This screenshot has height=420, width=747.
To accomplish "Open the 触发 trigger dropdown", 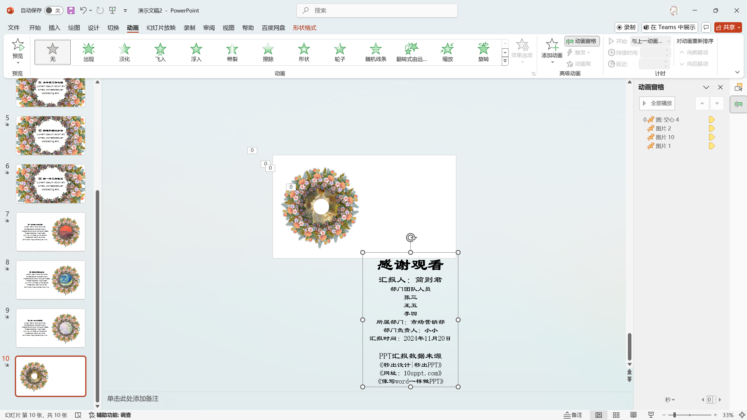I will pyautogui.click(x=579, y=52).
